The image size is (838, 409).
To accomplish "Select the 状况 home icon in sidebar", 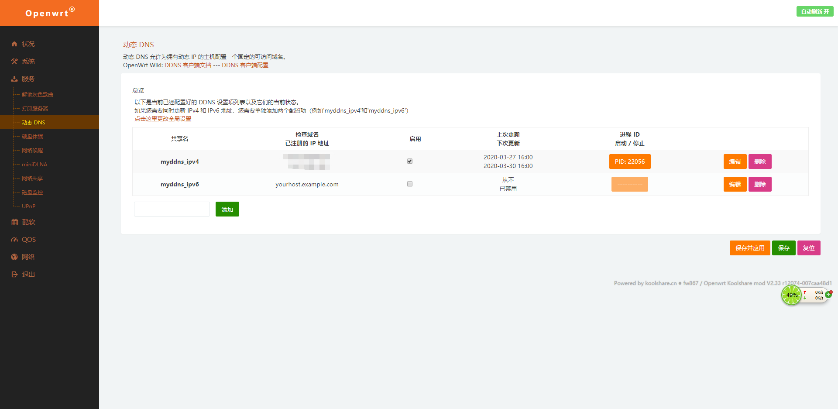I will pos(14,44).
